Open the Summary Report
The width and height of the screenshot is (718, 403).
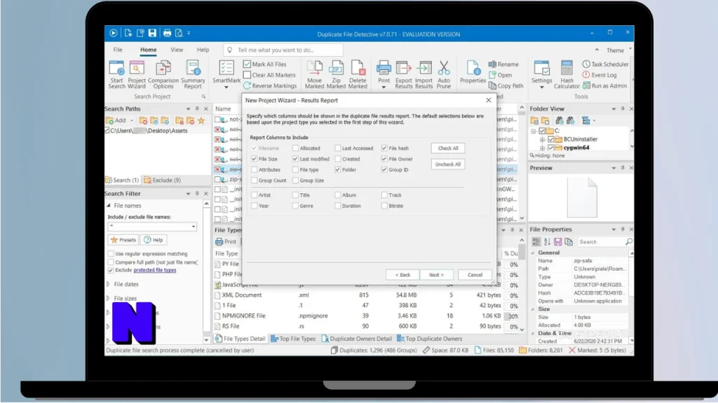point(193,74)
